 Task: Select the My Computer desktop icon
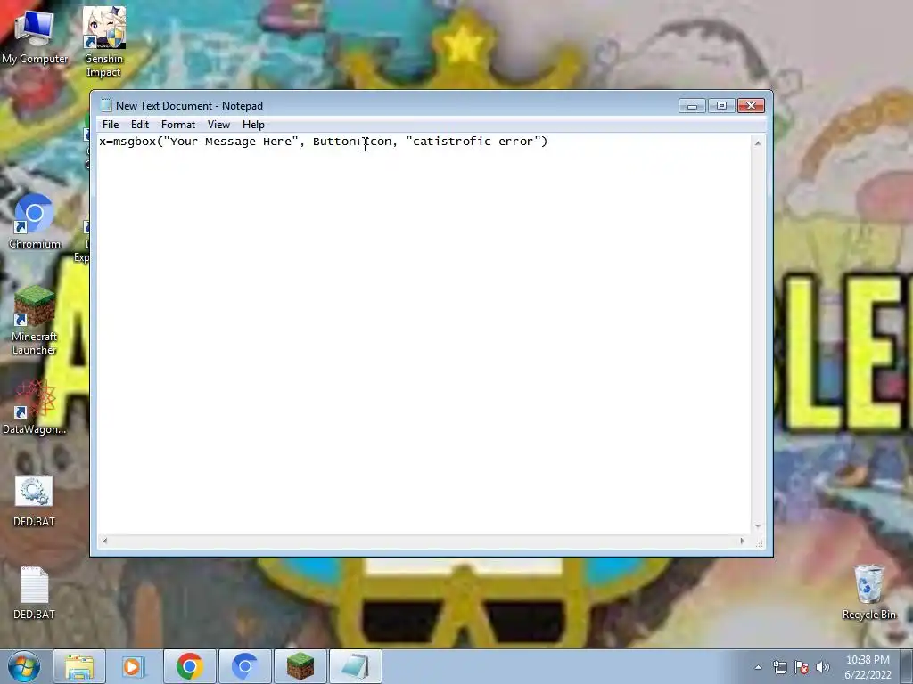point(35,36)
